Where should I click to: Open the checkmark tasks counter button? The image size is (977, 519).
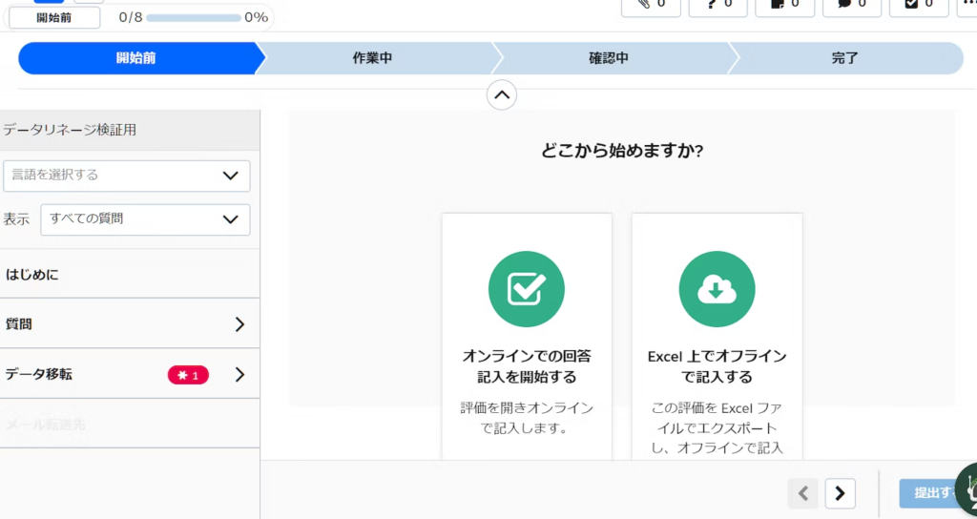coord(918,4)
